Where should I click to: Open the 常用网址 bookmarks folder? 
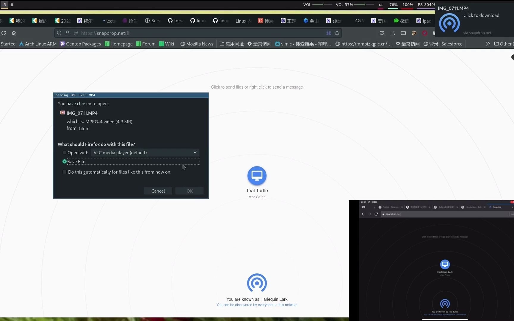232,44
